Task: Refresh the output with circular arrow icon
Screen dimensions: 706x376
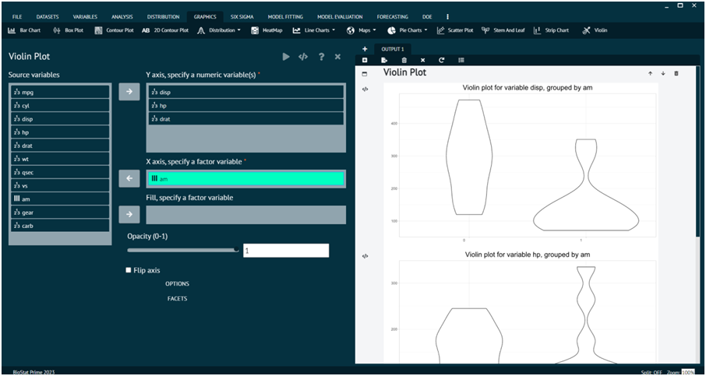Action: coord(442,60)
